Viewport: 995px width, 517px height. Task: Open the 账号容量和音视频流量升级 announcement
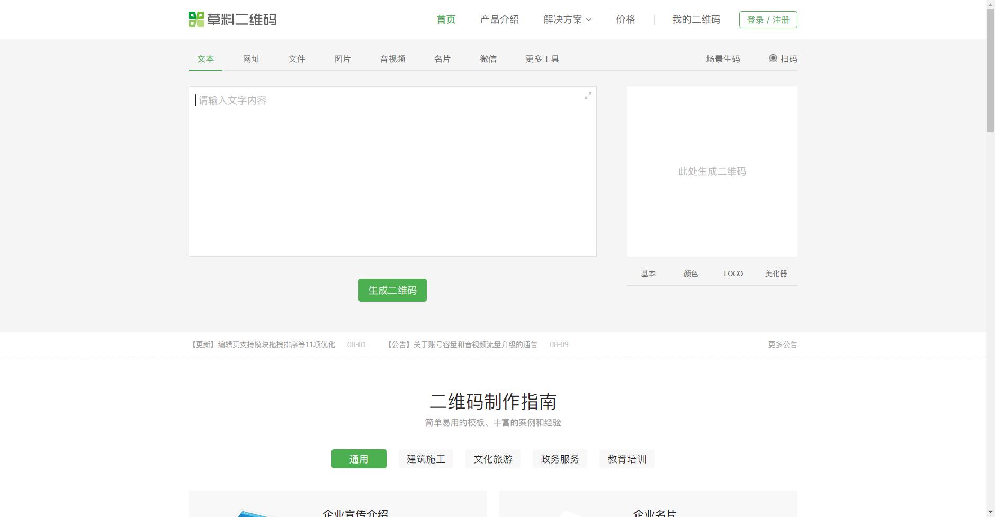(x=462, y=344)
